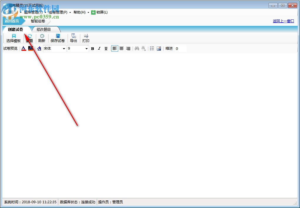Click inside the exam preview editor area
This screenshot has height=208, width=300.
coord(150,125)
